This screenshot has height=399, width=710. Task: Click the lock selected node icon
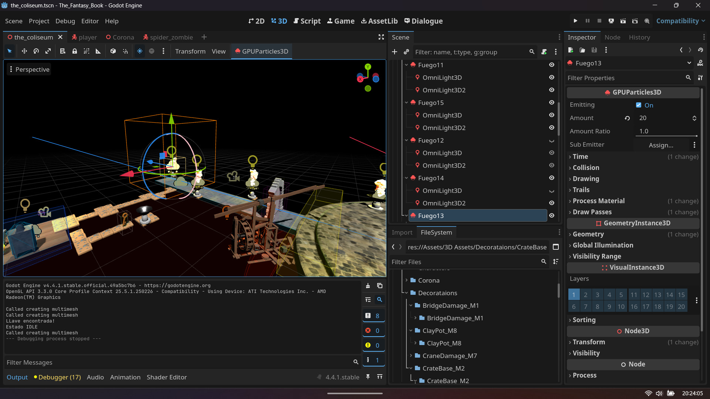coord(74,51)
